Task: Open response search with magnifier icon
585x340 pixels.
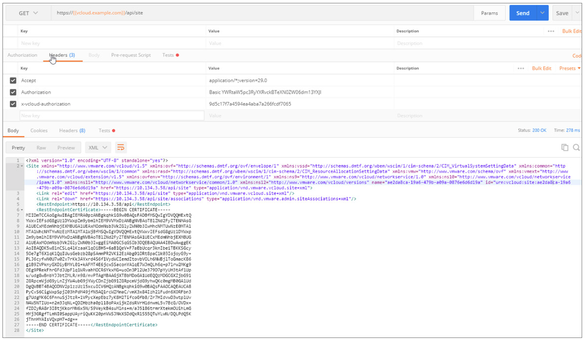Action: (x=576, y=147)
